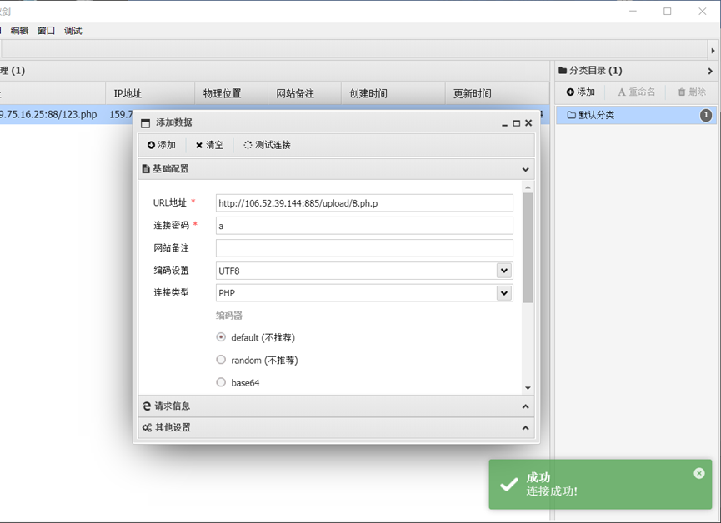Viewport: 721px width, 523px height.
Task: Expand the 其他设置 section
Action: pos(526,428)
